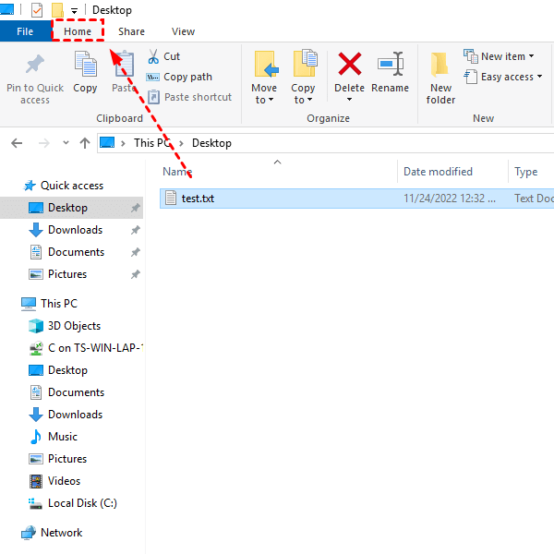Open the View ribbon tab
Image resolution: width=554 pixels, height=554 pixels.
183,31
